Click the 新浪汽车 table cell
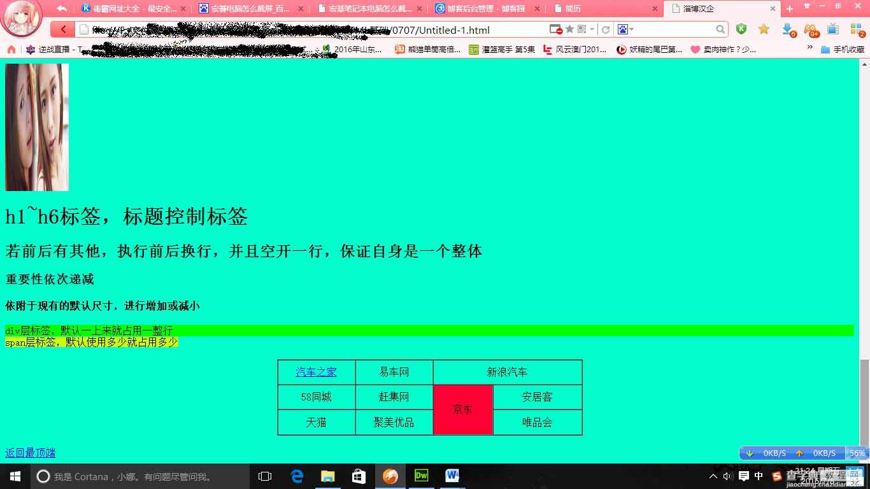The height and width of the screenshot is (489, 870). (508, 372)
